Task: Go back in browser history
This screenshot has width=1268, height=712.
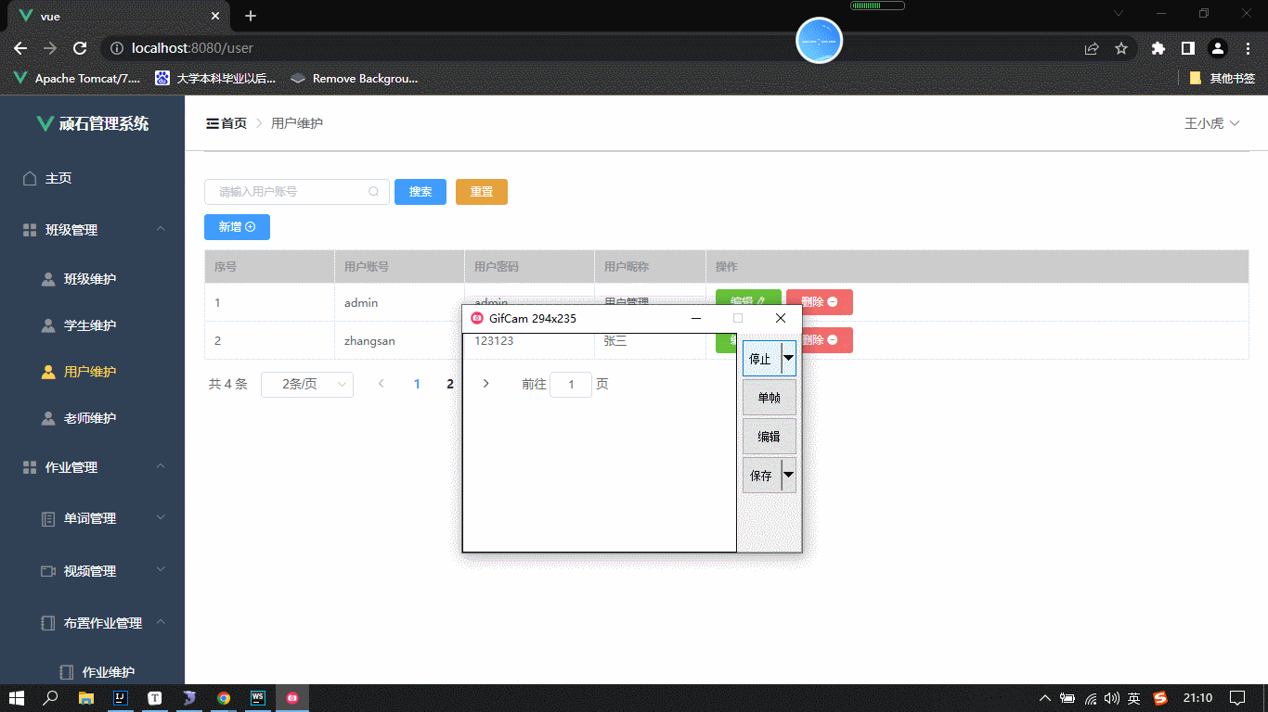Action: coord(20,48)
